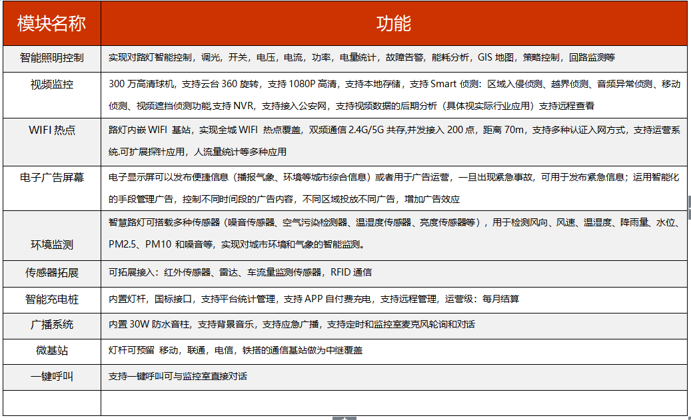
Task: Click the 广播系统 module cell
Action: [x=52, y=325]
